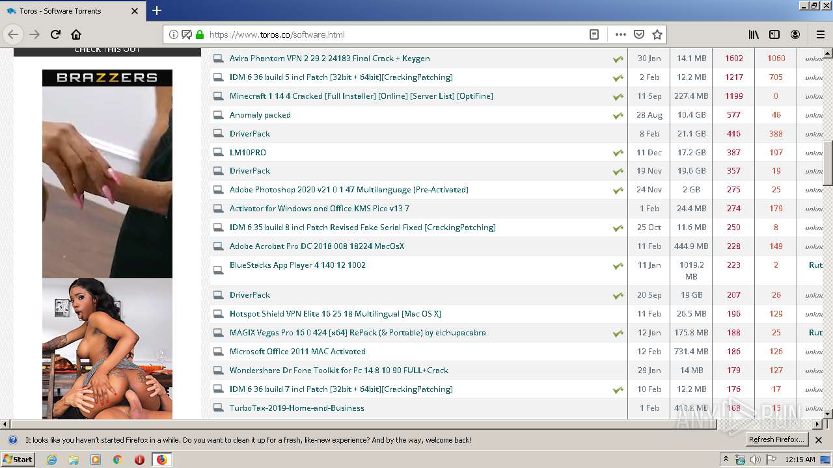Open IDM 6 35 build 8 torrent link
The image size is (833, 468).
click(362, 227)
